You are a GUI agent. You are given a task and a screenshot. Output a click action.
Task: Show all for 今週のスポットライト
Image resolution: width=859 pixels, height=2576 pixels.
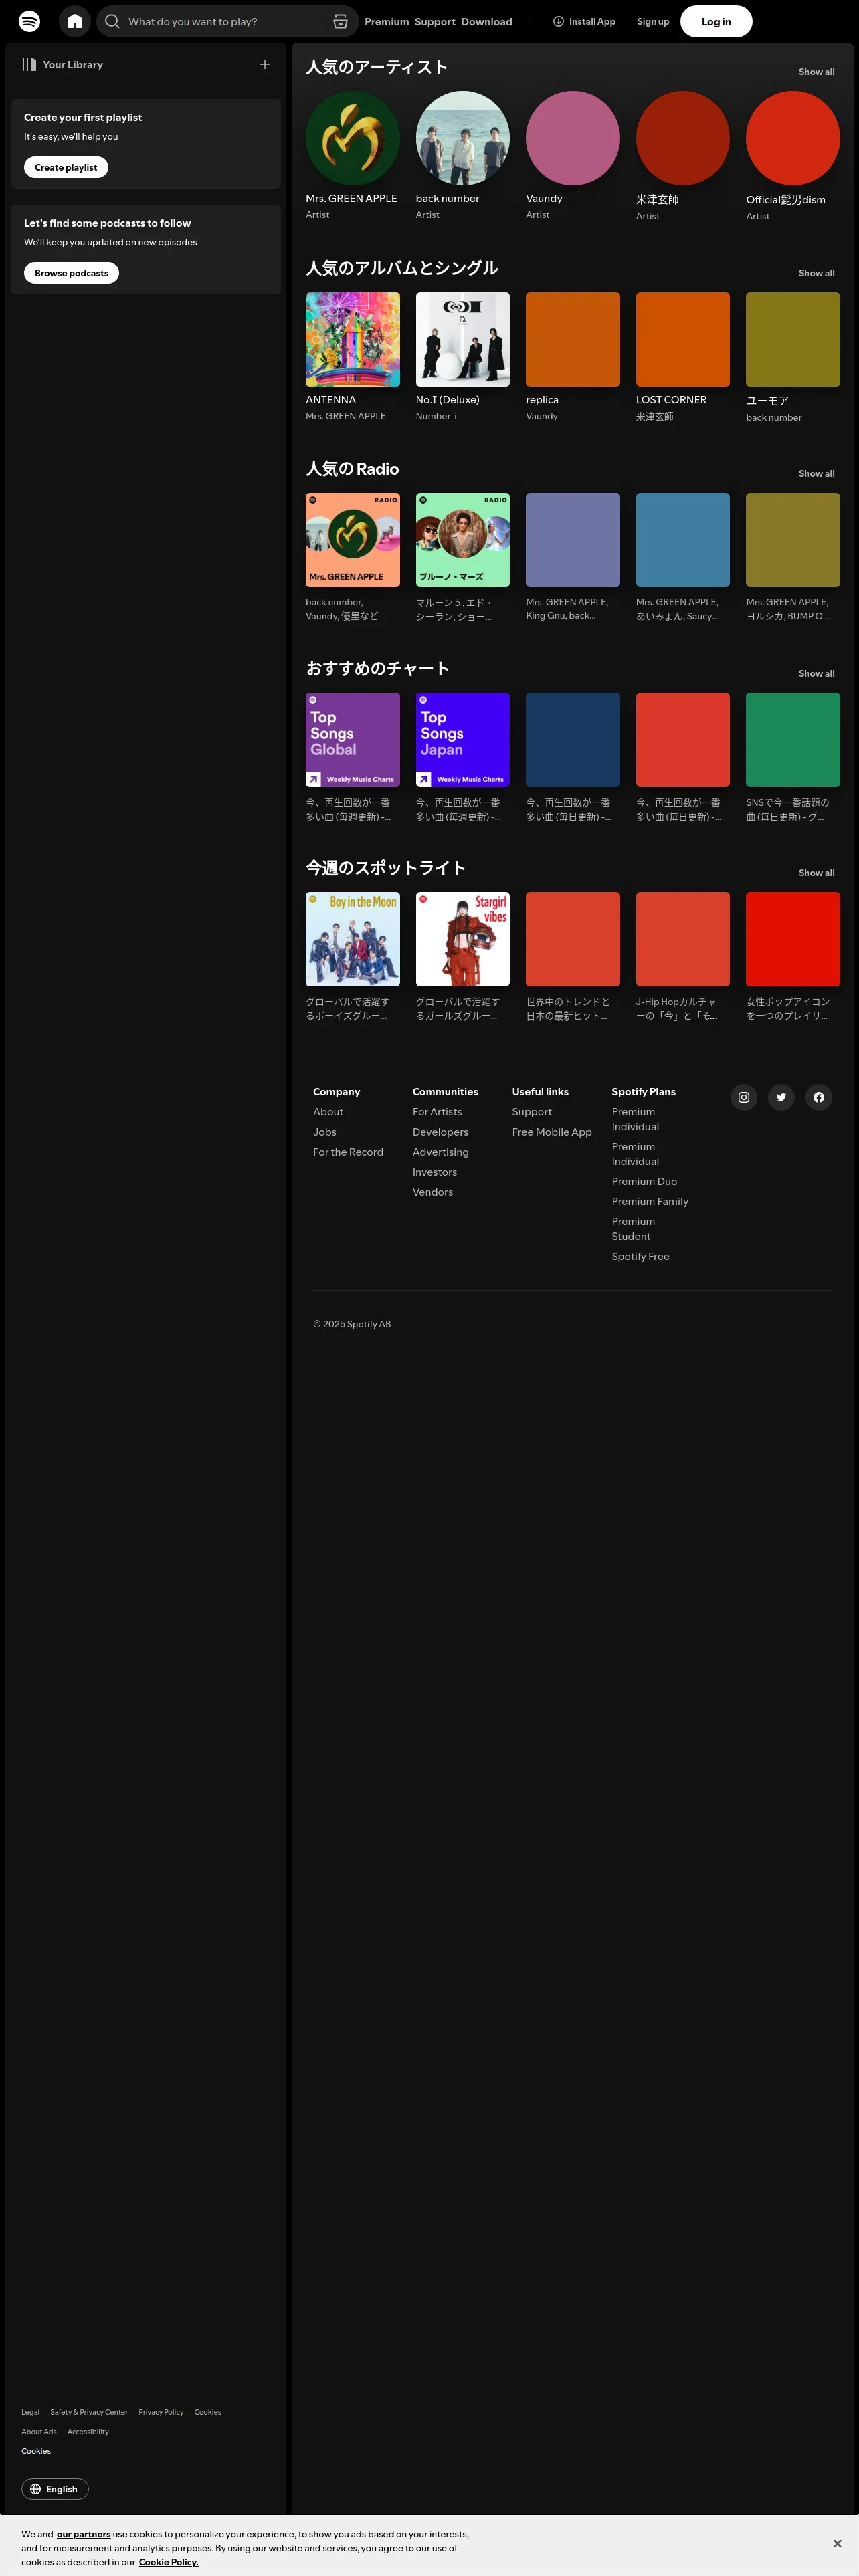pyautogui.click(x=816, y=873)
